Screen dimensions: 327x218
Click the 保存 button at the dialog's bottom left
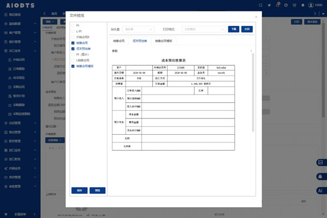pyautogui.click(x=80, y=190)
